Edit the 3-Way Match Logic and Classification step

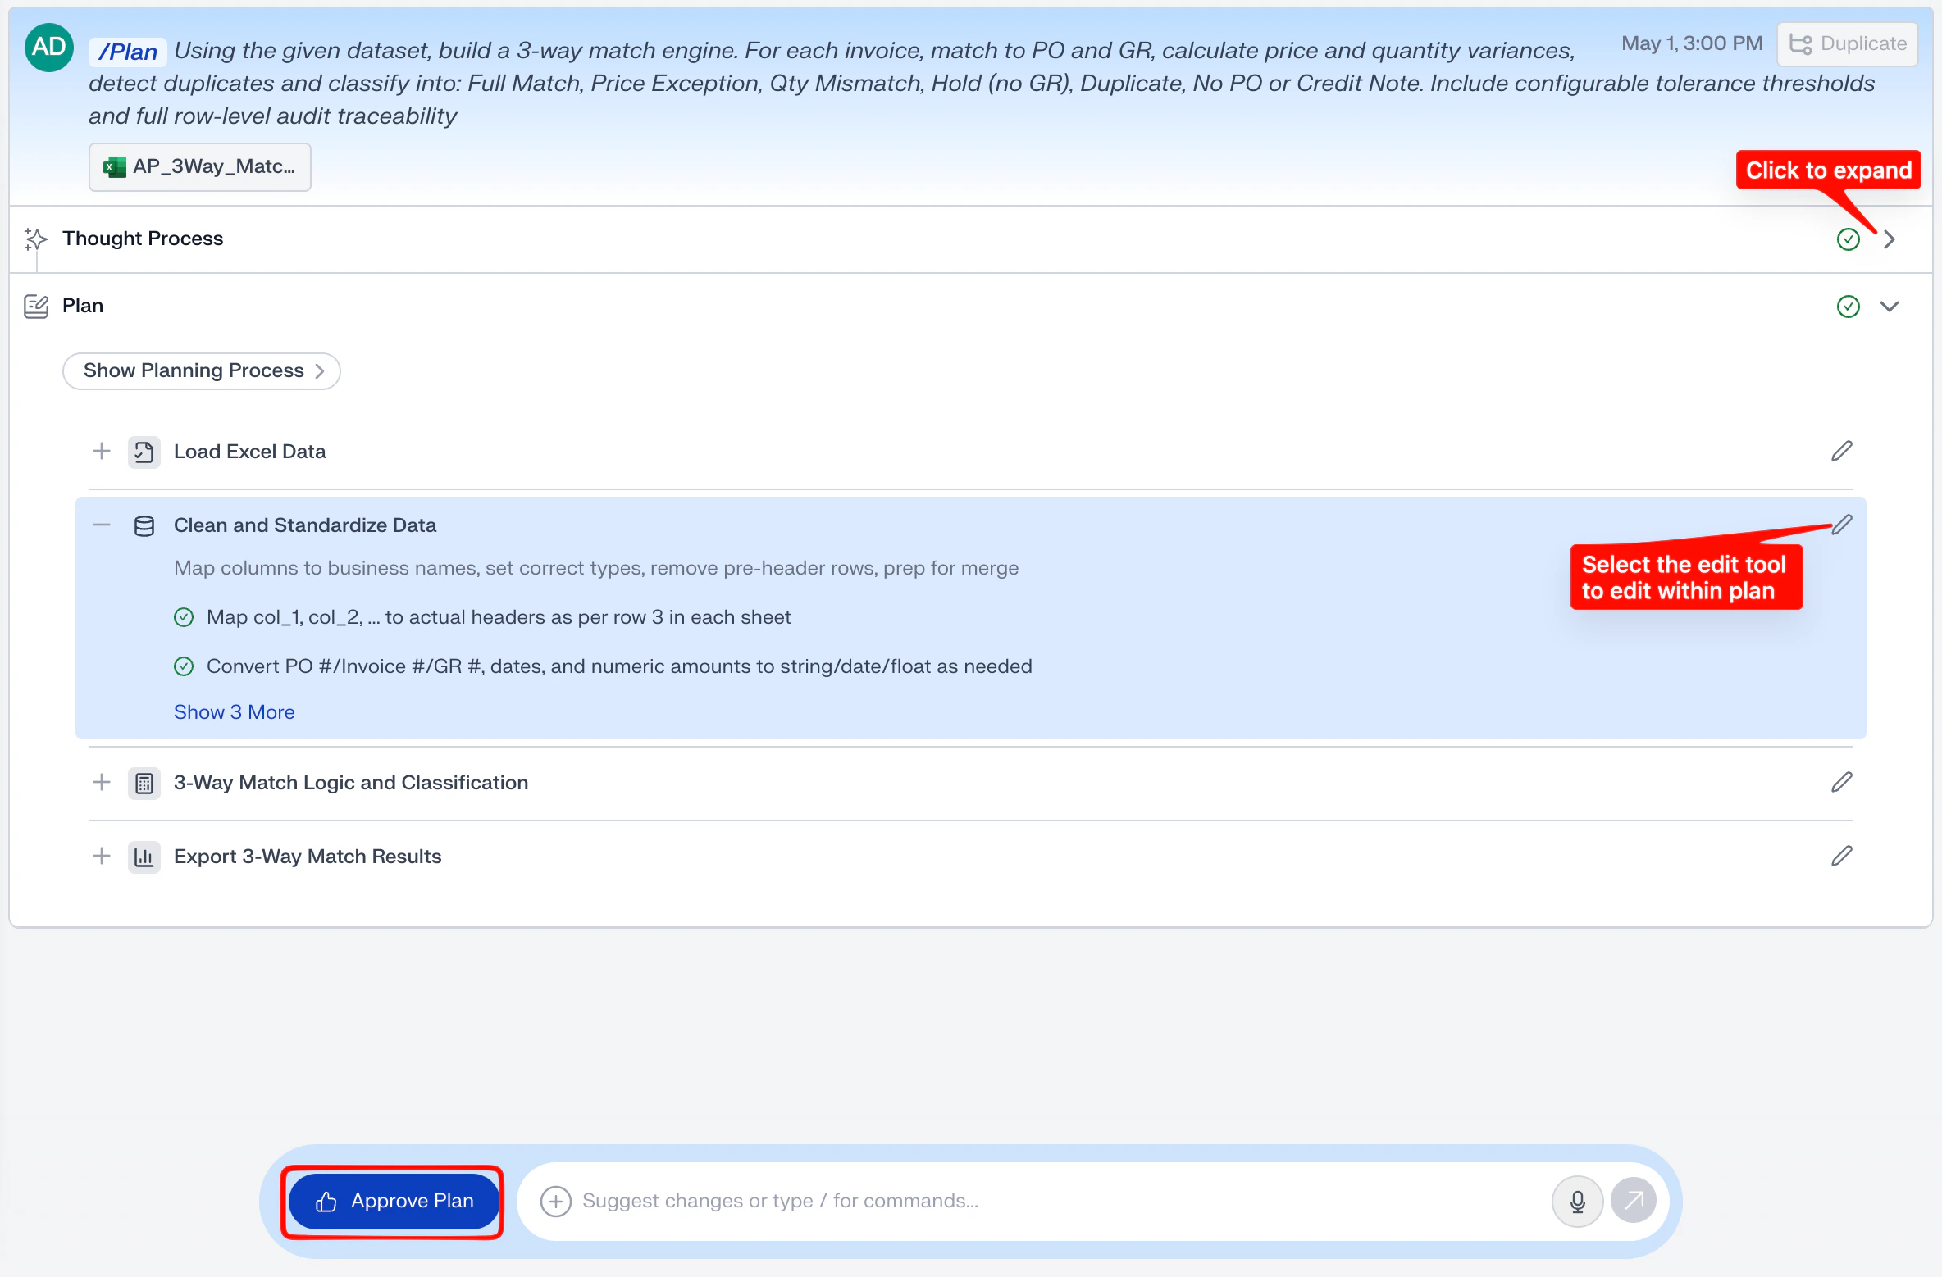click(x=1842, y=782)
